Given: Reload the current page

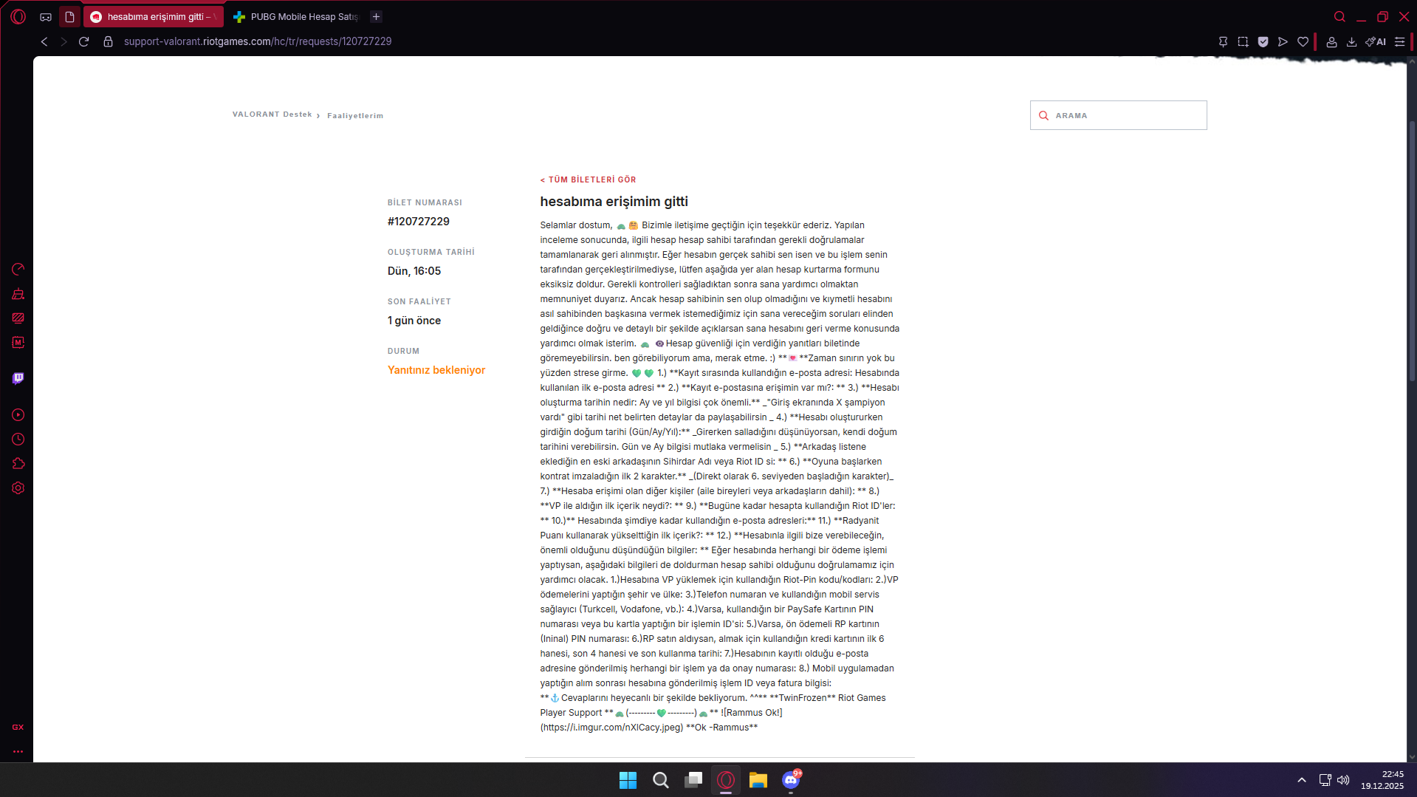Looking at the screenshot, I should 84,41.
